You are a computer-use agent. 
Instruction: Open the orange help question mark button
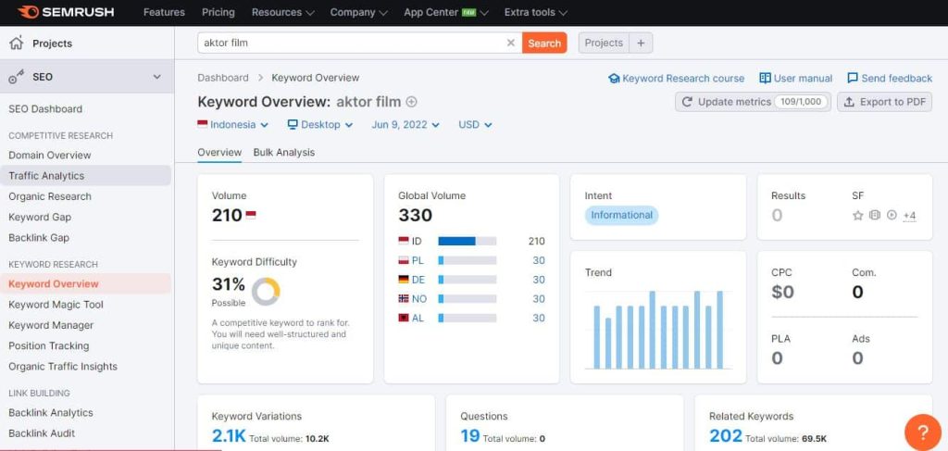923,432
